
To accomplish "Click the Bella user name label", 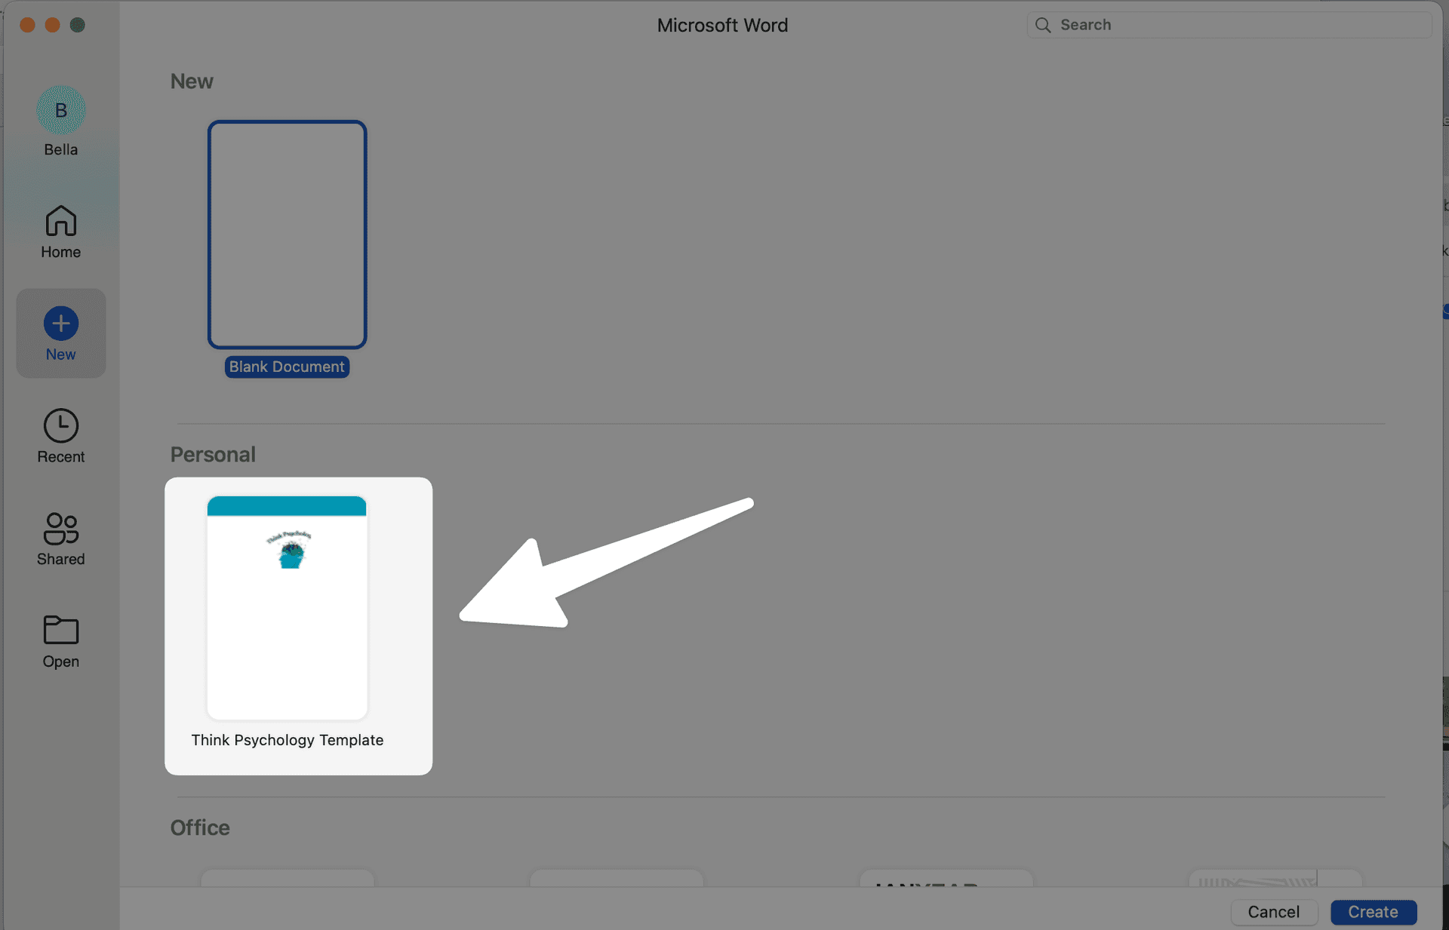I will (x=61, y=149).
